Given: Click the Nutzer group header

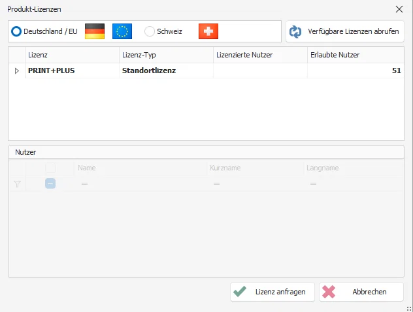Looking at the screenshot, I should pos(206,152).
